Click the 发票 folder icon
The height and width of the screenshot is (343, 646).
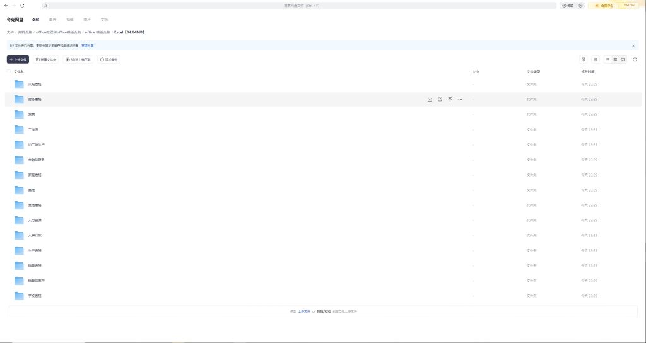(19, 115)
